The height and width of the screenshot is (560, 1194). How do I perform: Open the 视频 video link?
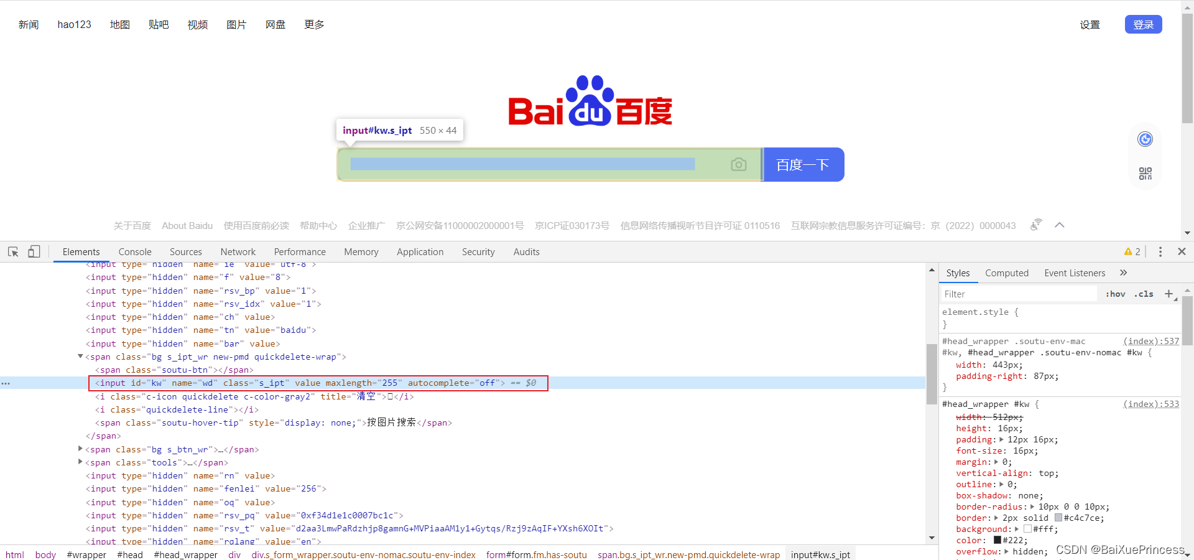click(x=197, y=24)
